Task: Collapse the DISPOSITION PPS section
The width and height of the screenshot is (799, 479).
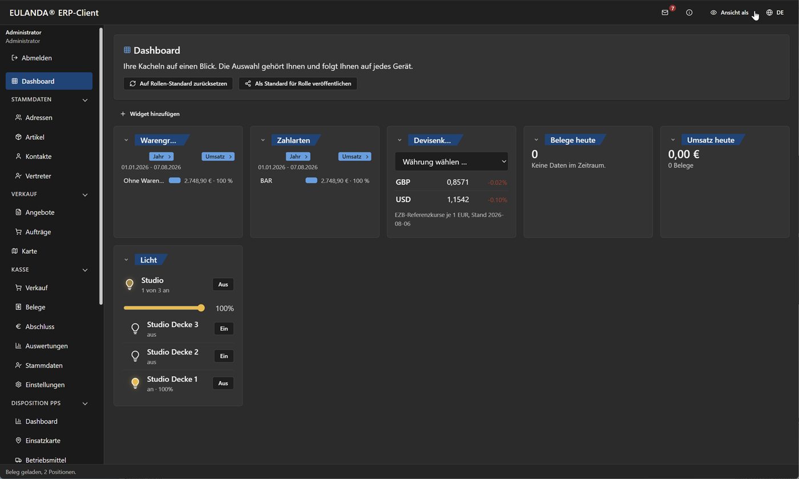Action: pyautogui.click(x=85, y=404)
